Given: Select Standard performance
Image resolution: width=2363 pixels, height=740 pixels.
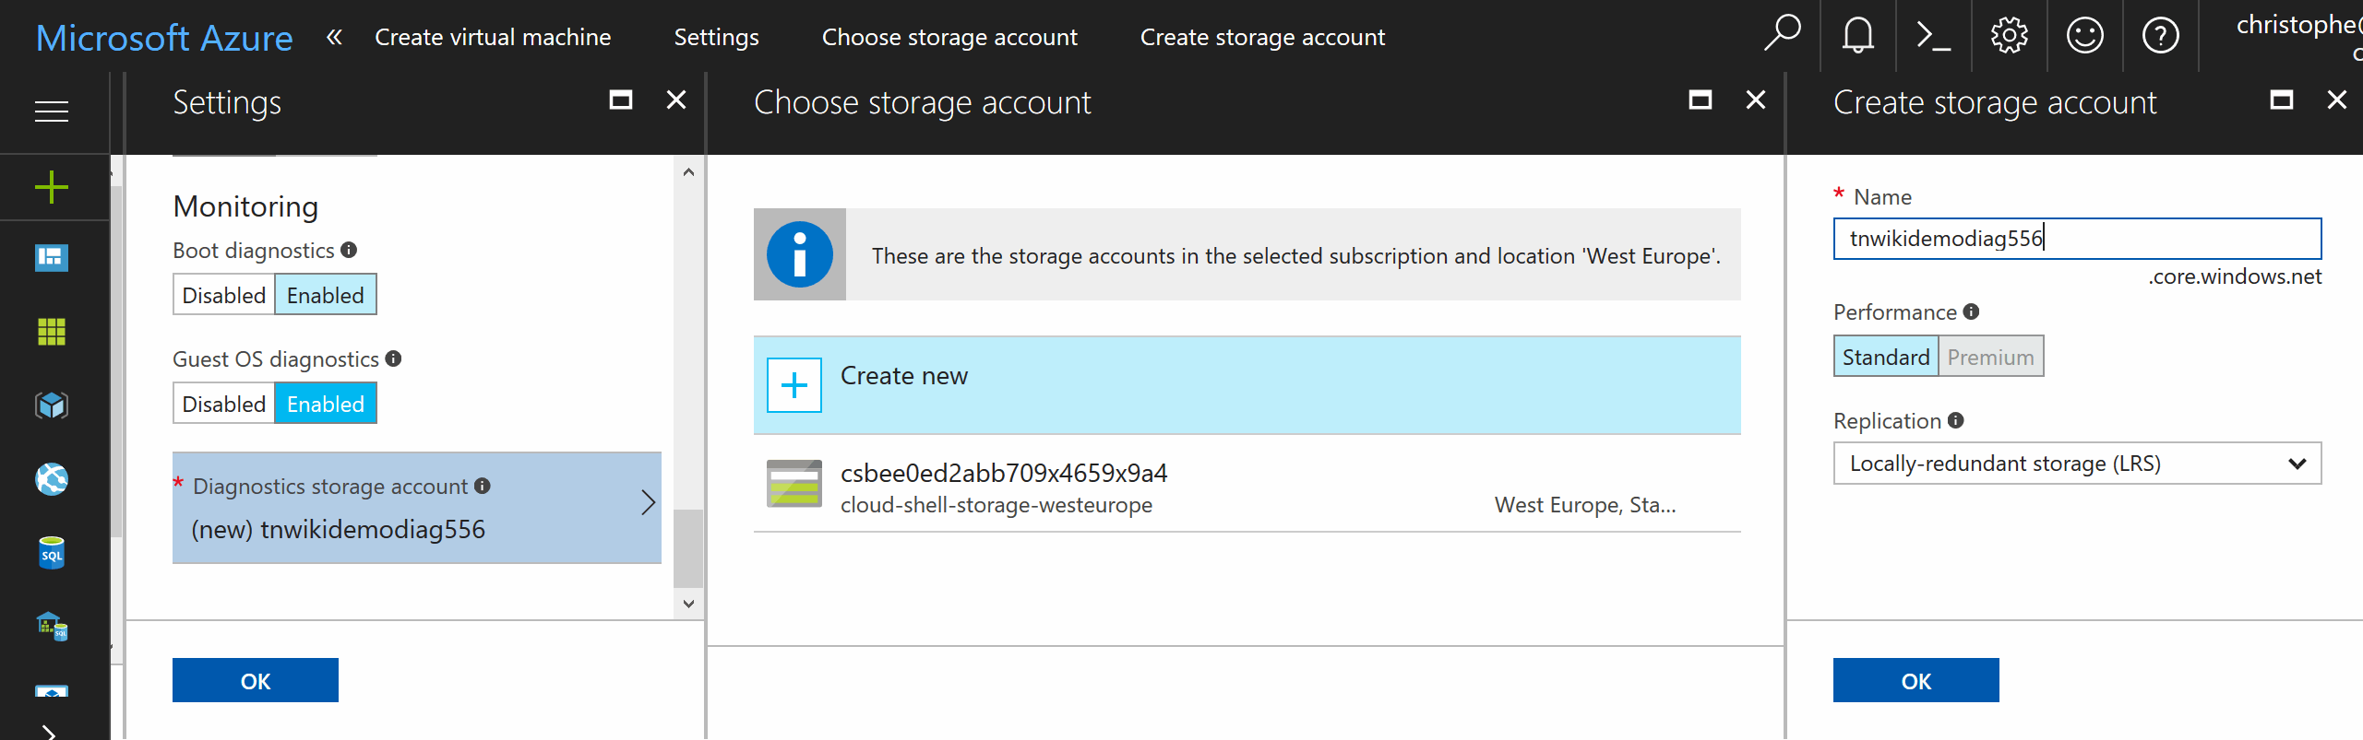Looking at the screenshot, I should (1886, 357).
